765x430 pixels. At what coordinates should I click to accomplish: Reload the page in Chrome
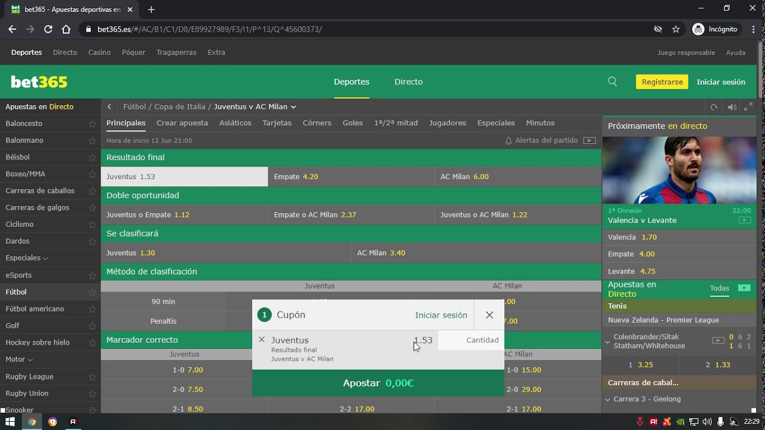coord(48,29)
